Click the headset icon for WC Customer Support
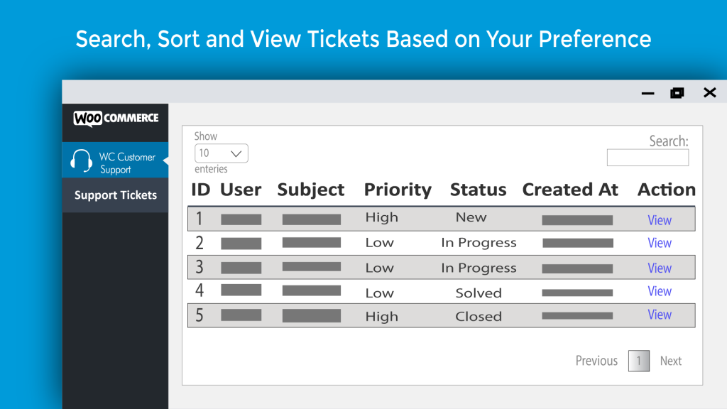The height and width of the screenshot is (409, 727). pos(81,161)
